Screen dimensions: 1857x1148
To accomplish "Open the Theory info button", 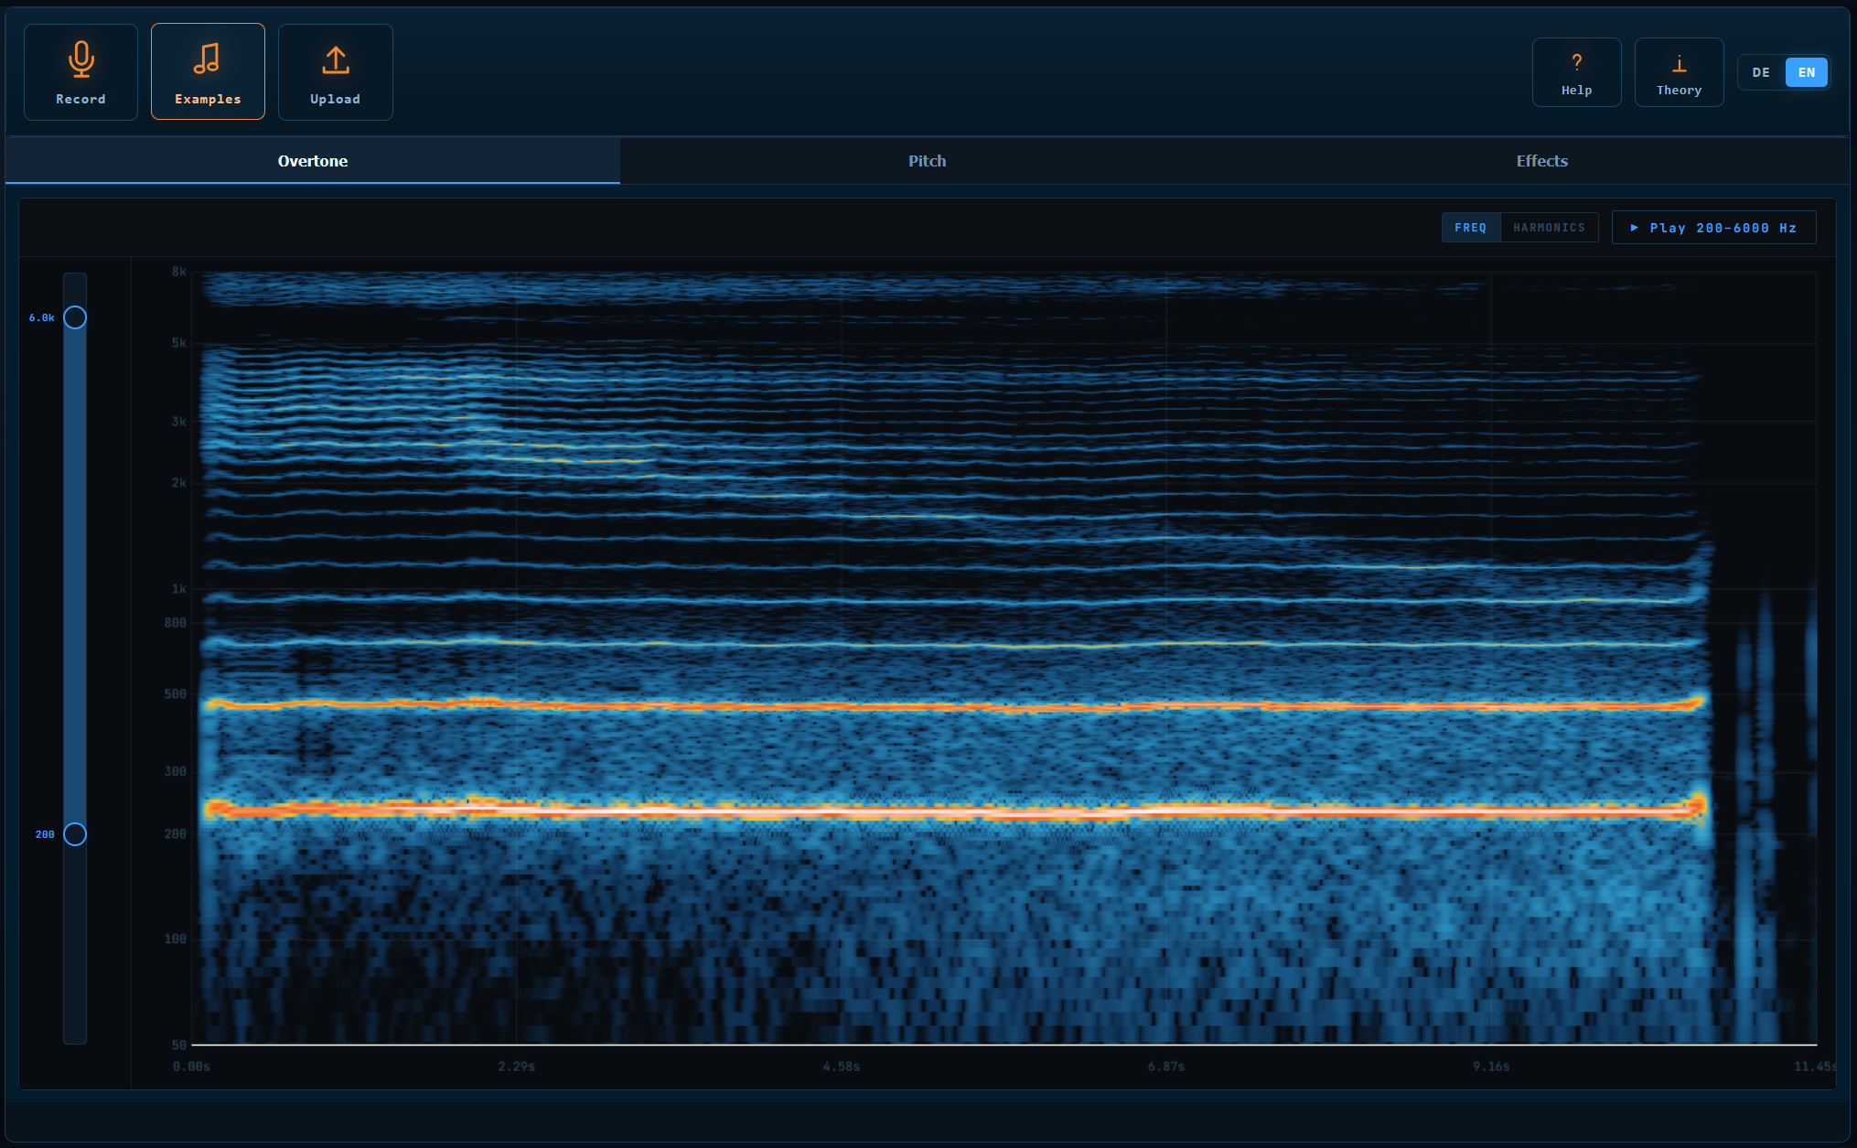I will point(1679,72).
